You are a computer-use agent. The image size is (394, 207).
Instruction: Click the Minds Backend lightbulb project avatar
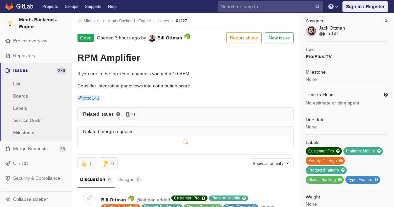[x=10, y=23]
